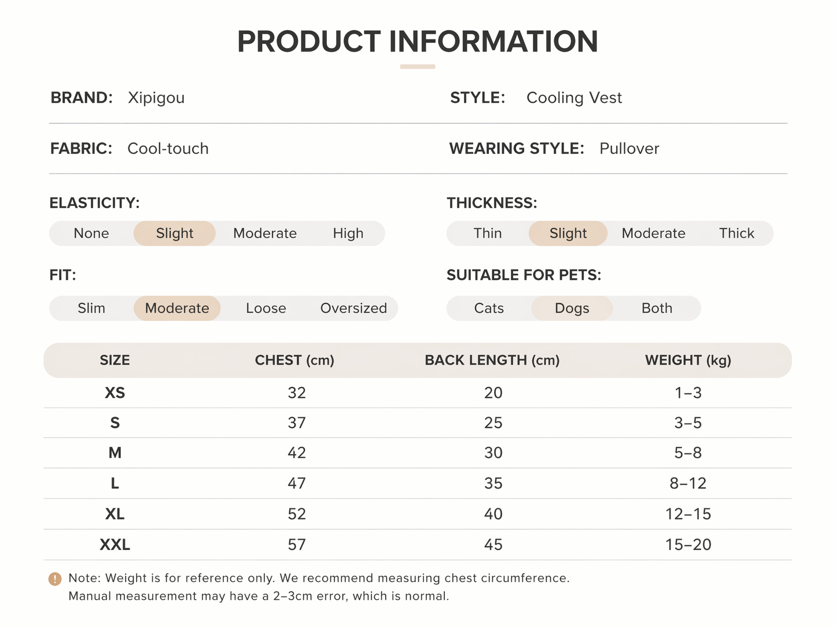Viewport: 836px width, 627px height.
Task: Select None elasticity option
Action: point(91,233)
